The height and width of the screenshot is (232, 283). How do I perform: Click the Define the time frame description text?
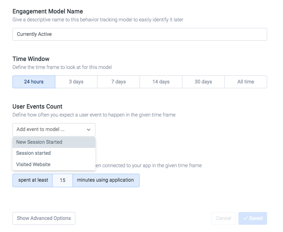click(x=62, y=67)
